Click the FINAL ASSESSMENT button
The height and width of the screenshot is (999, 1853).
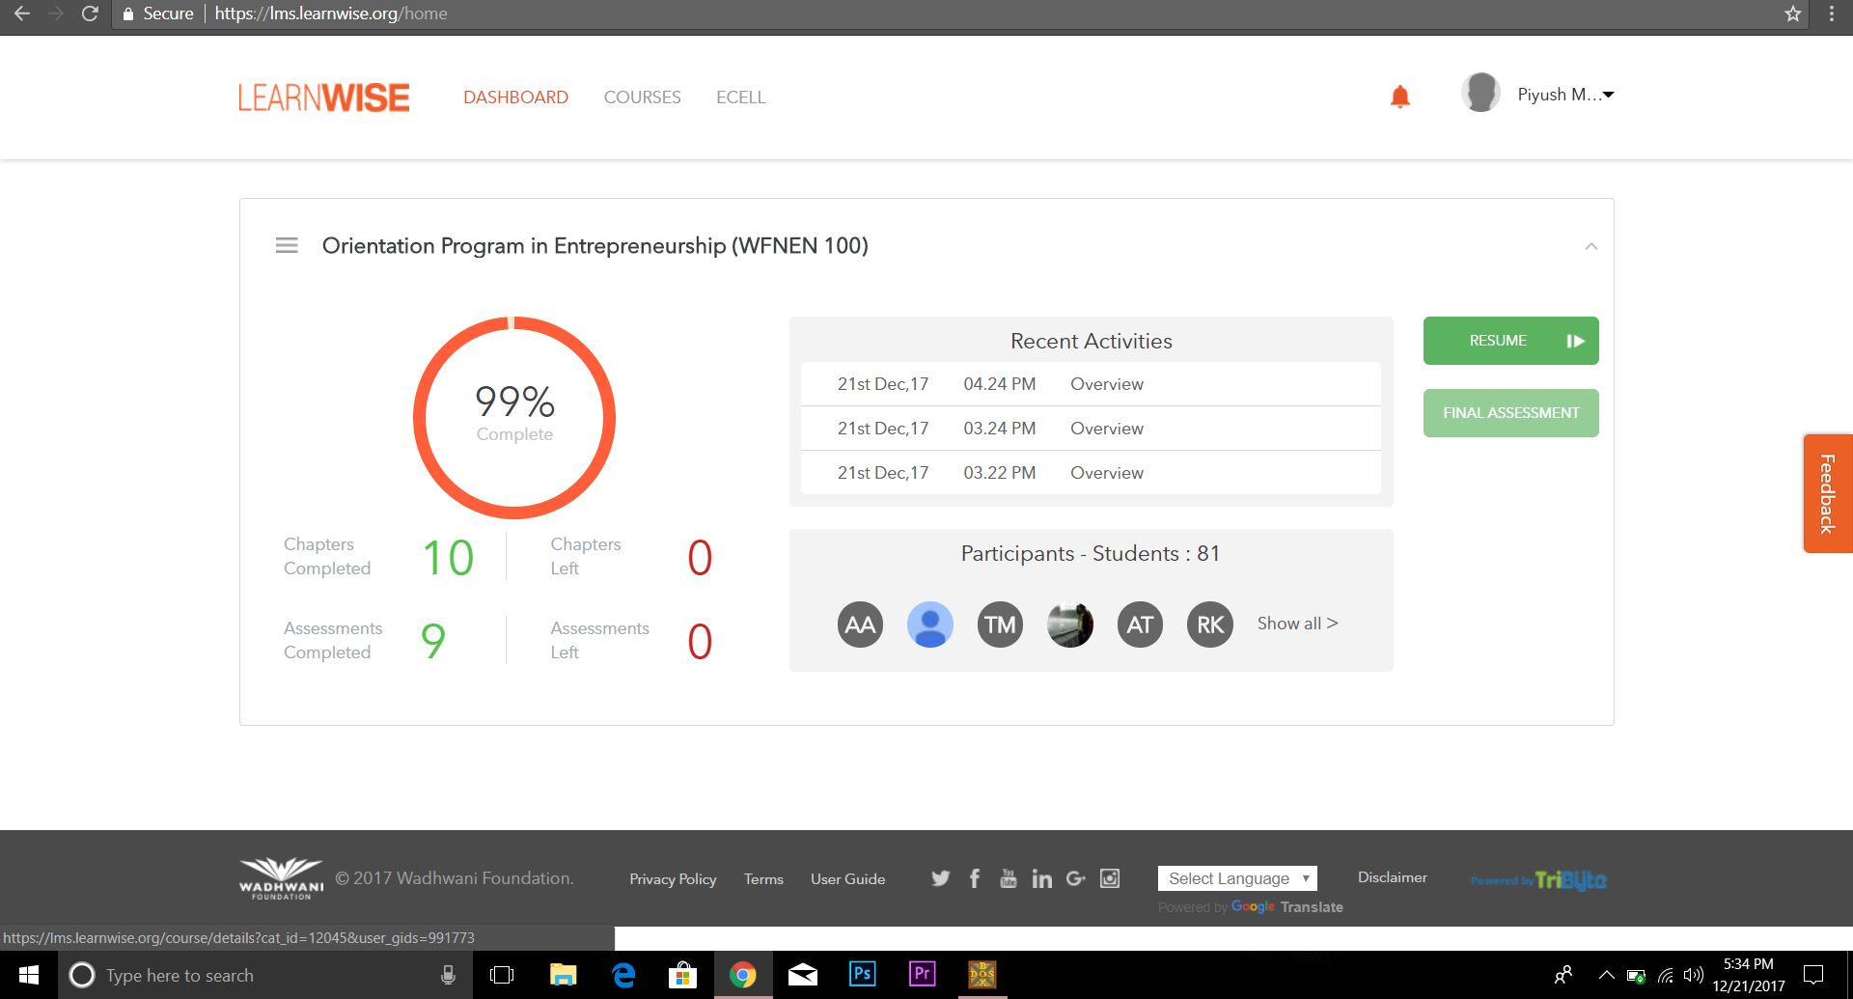[1510, 413]
